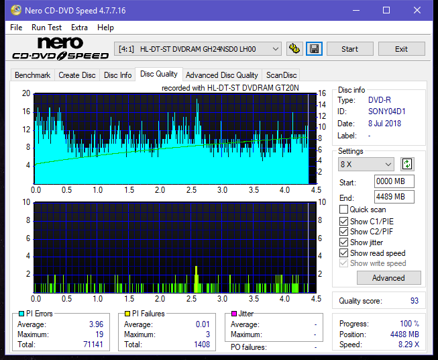438x360 pixels.
Task: Click the speed value 8.29 X
Action: tap(408, 345)
